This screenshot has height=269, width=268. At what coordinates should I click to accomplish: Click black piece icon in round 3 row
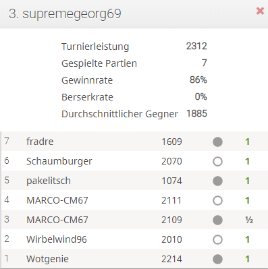point(217,220)
